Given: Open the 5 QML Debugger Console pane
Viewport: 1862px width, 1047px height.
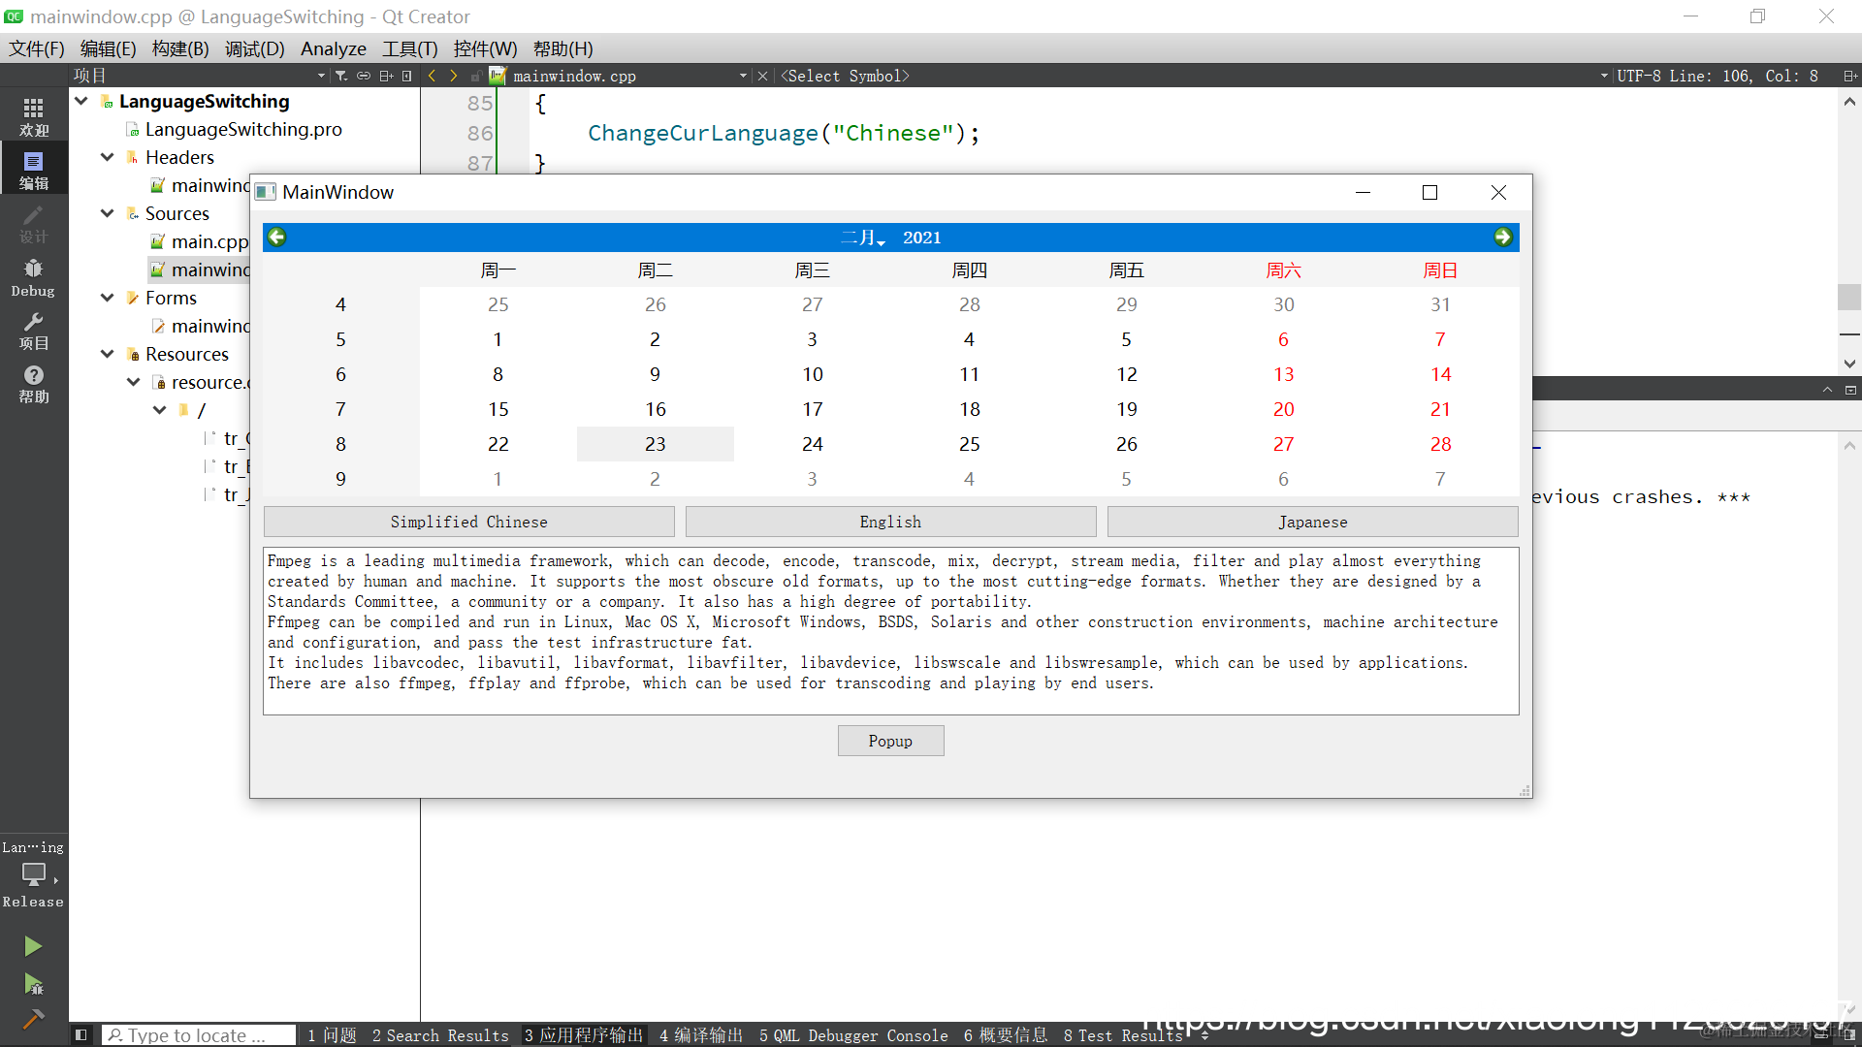Looking at the screenshot, I should [x=854, y=1035].
